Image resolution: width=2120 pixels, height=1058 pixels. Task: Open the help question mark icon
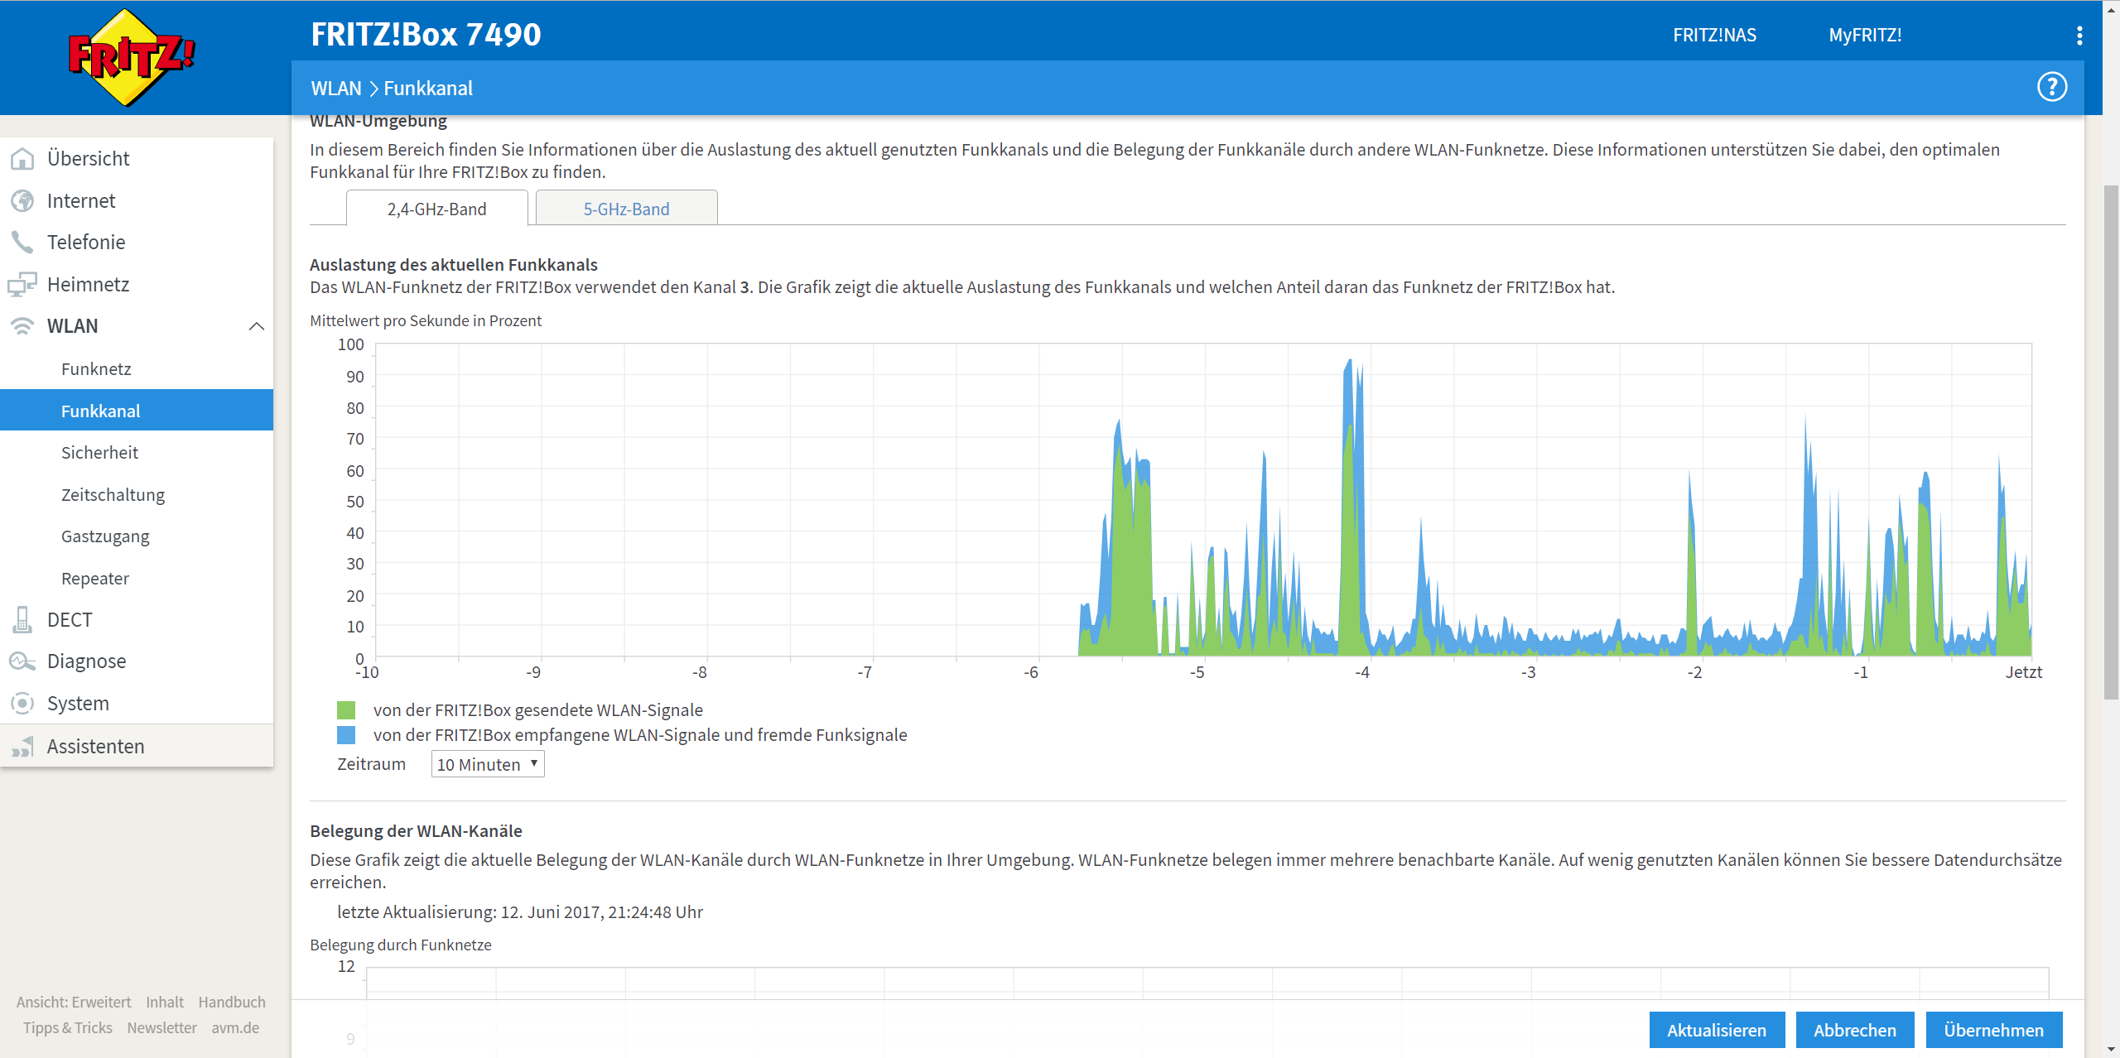[2051, 87]
